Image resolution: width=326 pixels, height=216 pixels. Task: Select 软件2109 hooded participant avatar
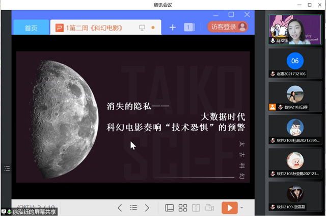(x=295, y=194)
